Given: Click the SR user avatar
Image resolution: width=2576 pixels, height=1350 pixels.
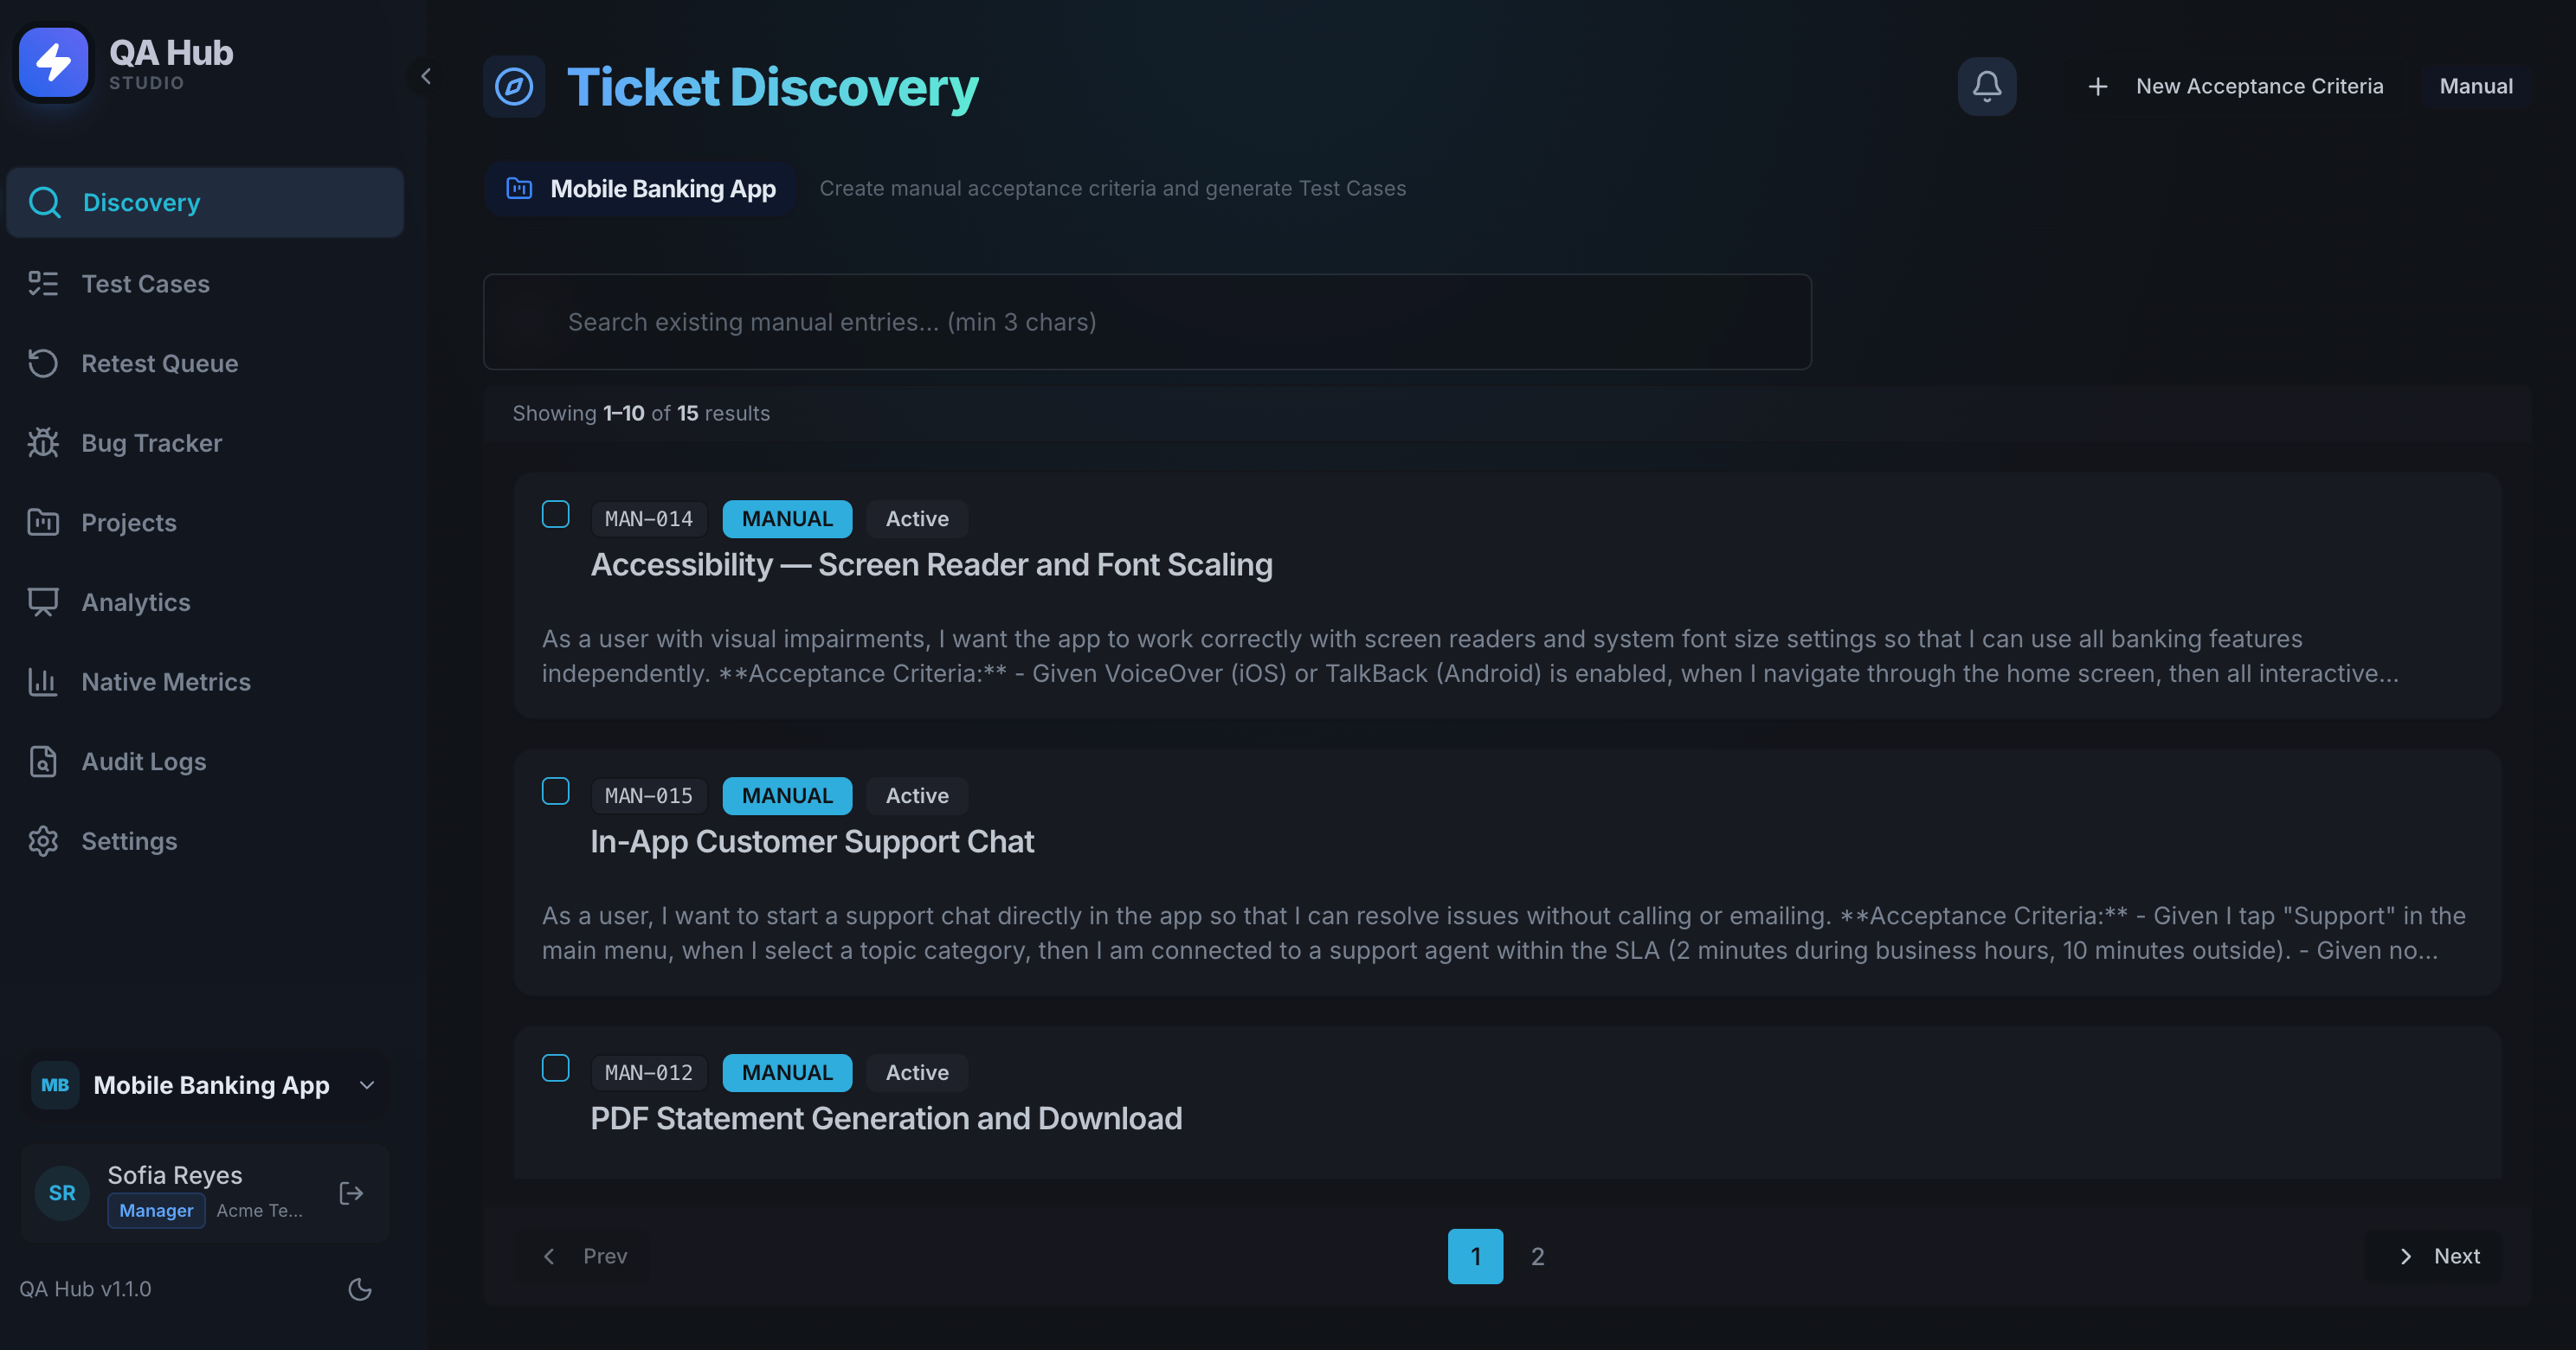Looking at the screenshot, I should 62,1193.
